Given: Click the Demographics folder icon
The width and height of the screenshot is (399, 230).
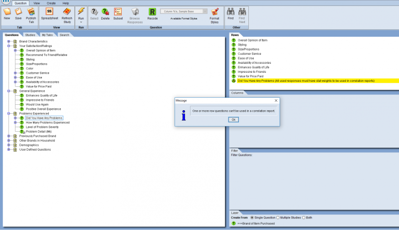Looking at the screenshot, I should pos(15,145).
